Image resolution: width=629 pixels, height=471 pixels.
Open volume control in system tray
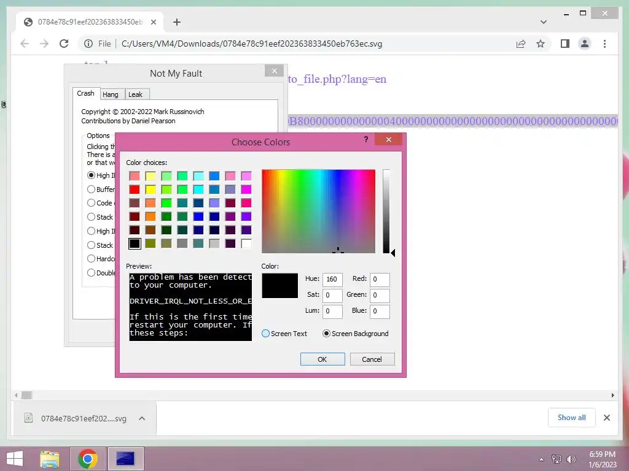tap(571, 459)
